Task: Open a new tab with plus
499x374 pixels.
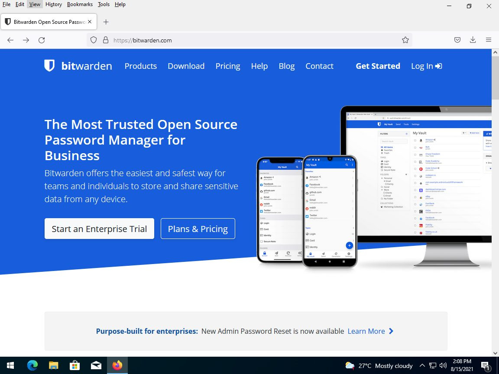Action: 106,22
